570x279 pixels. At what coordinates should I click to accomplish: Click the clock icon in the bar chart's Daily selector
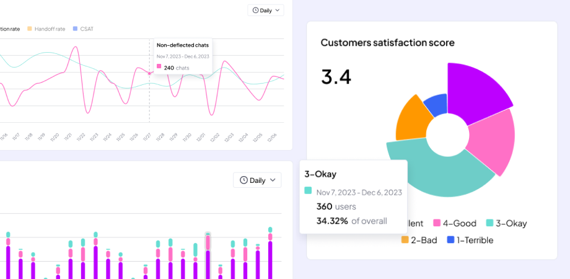click(243, 180)
